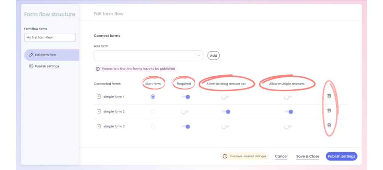The image size is (383, 170).
Task: Disable Required toggle for simple form 1
Action: click(186, 97)
